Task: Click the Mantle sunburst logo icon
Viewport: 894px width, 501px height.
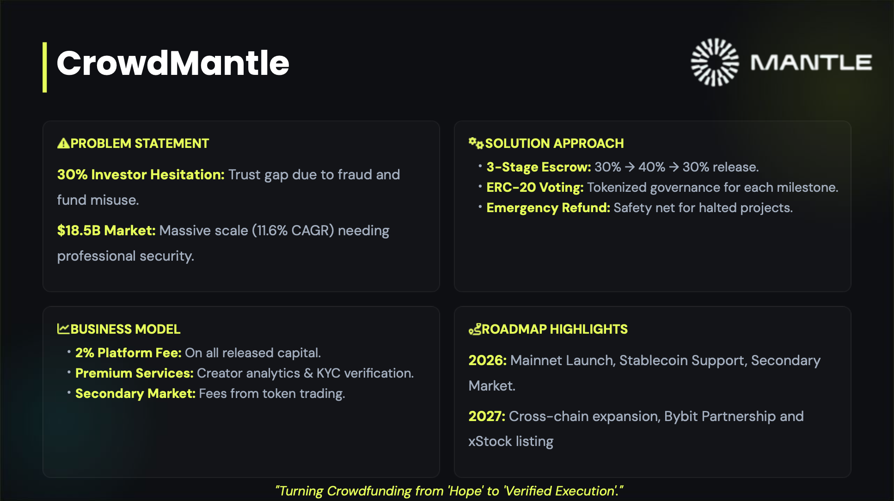Action: point(715,62)
